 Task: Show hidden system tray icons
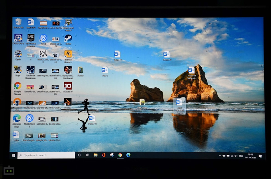[x=220, y=156]
